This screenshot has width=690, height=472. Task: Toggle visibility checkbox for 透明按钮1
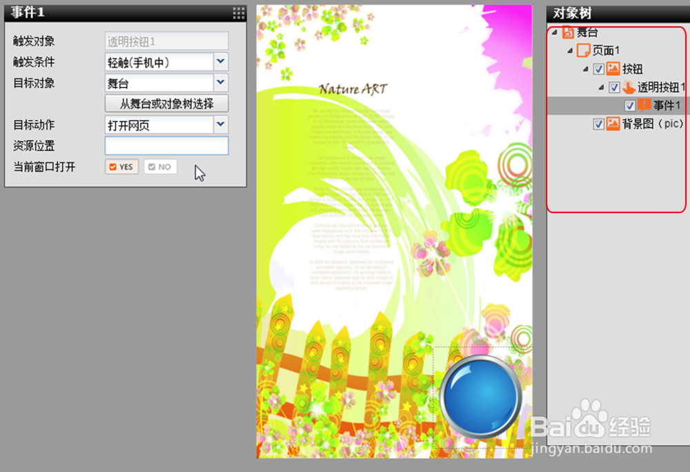tap(614, 88)
